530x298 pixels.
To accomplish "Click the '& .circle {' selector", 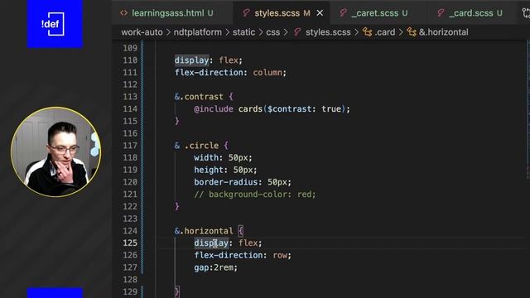I will coord(201,146).
